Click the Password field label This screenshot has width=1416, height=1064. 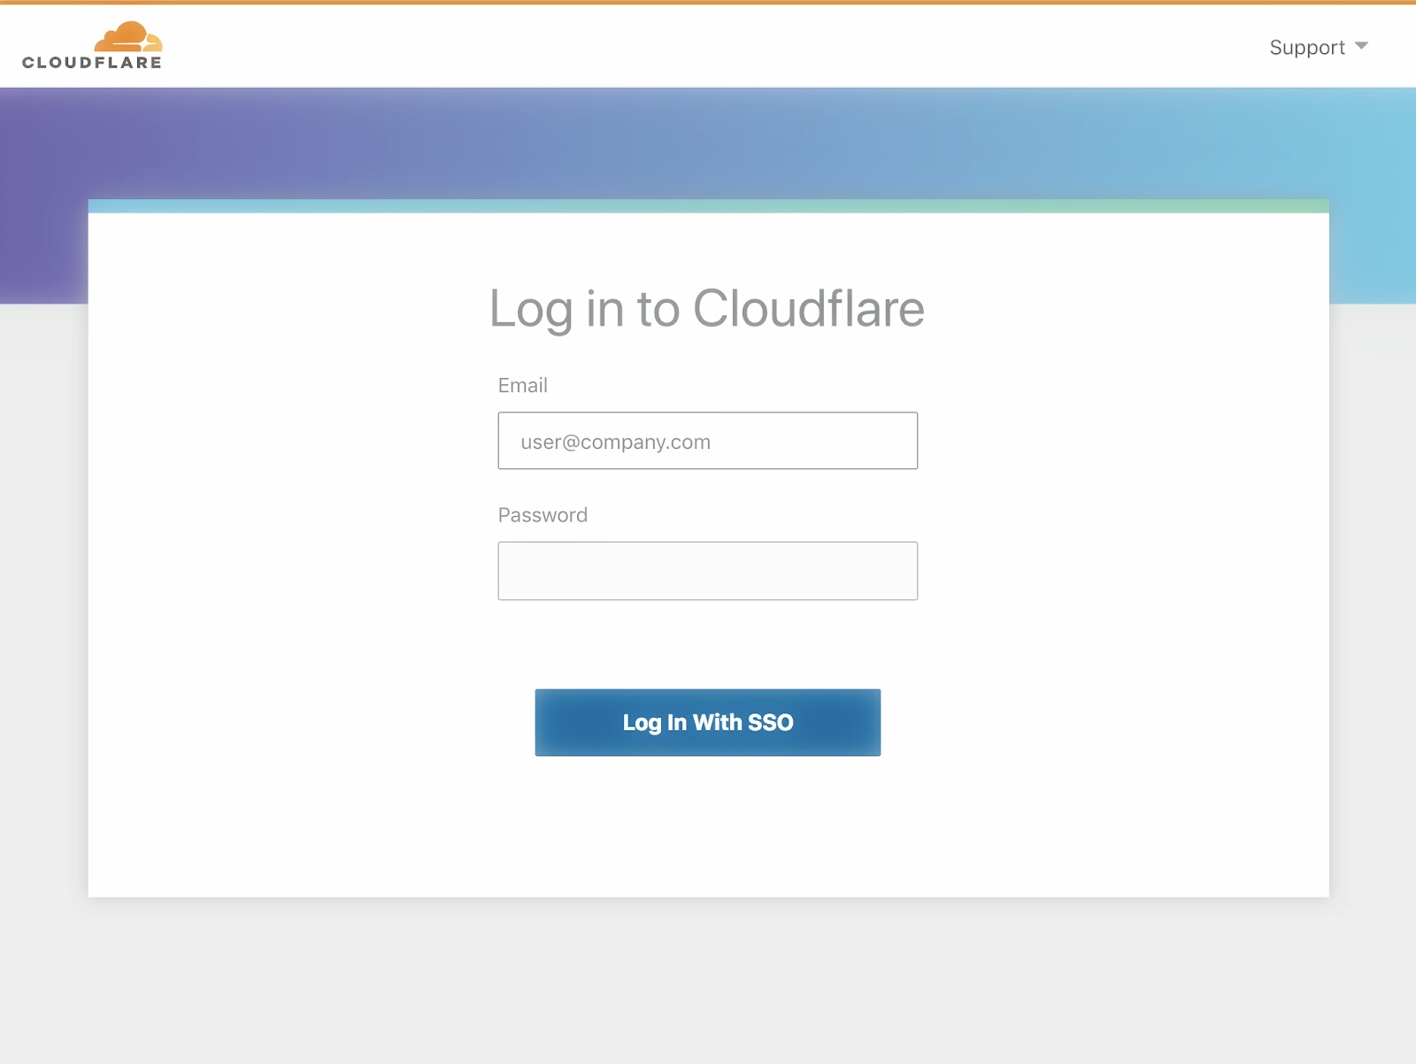(543, 515)
